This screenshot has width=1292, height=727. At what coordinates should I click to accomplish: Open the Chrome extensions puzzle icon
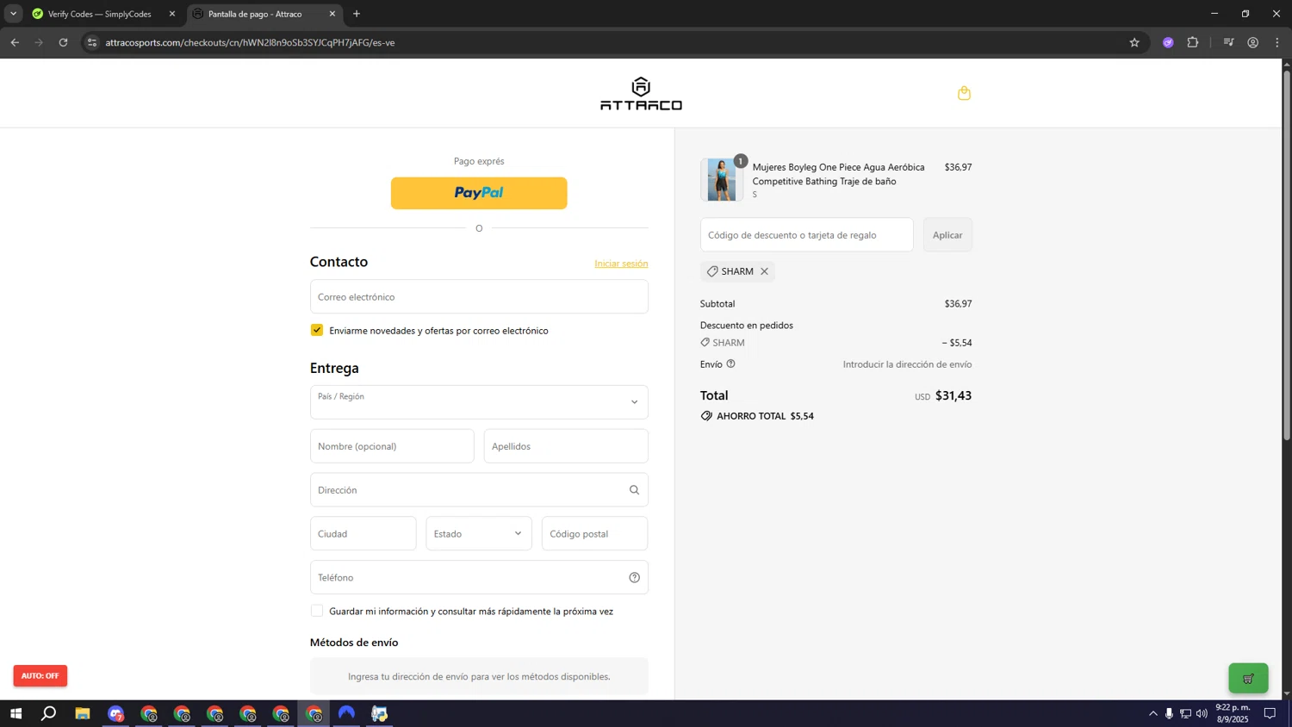point(1193,42)
